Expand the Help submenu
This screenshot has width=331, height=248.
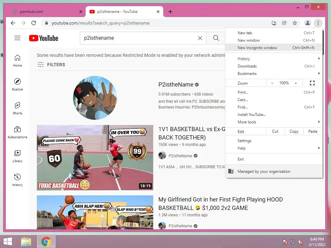coord(274,148)
